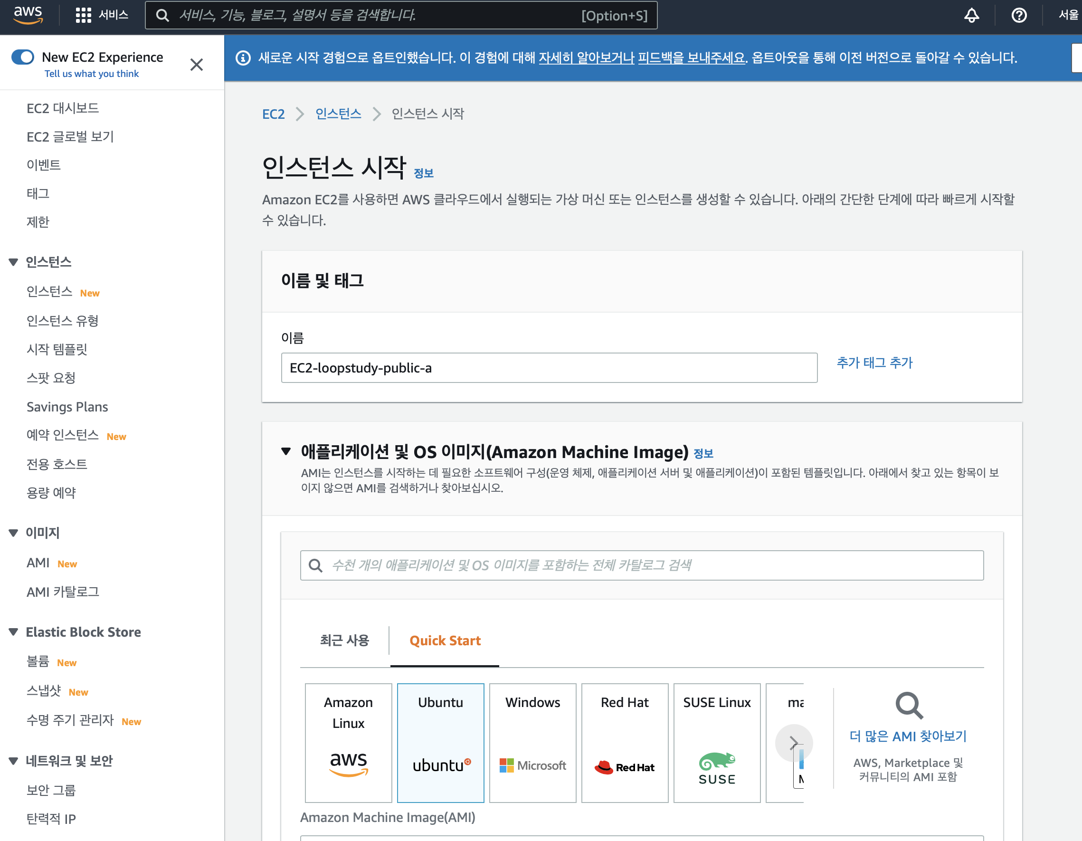This screenshot has height=841, width=1082.
Task: Close the New EC2 Experience panel
Action: (197, 65)
